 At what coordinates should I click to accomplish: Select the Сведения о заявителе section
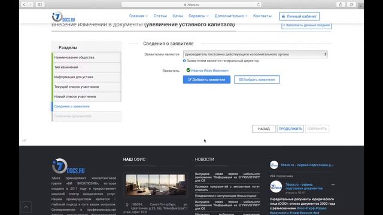point(86,106)
